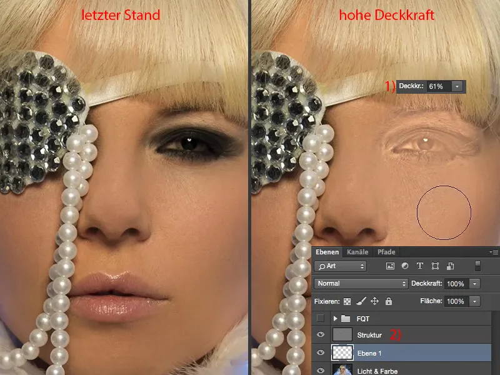500x375 pixels.
Task: Select the Licht & Farbe layer name
Action: pyautogui.click(x=377, y=371)
